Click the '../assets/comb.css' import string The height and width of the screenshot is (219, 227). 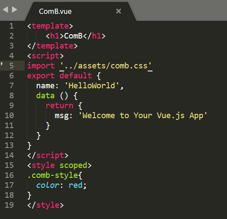pos(106,66)
